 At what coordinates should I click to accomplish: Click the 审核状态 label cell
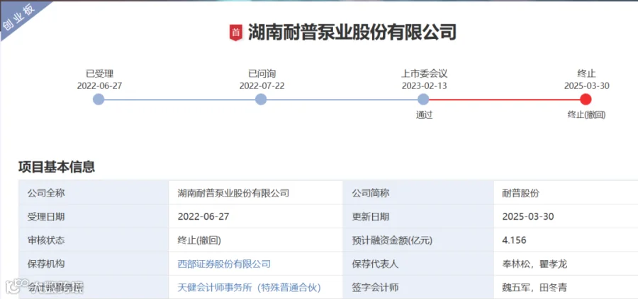94,240
